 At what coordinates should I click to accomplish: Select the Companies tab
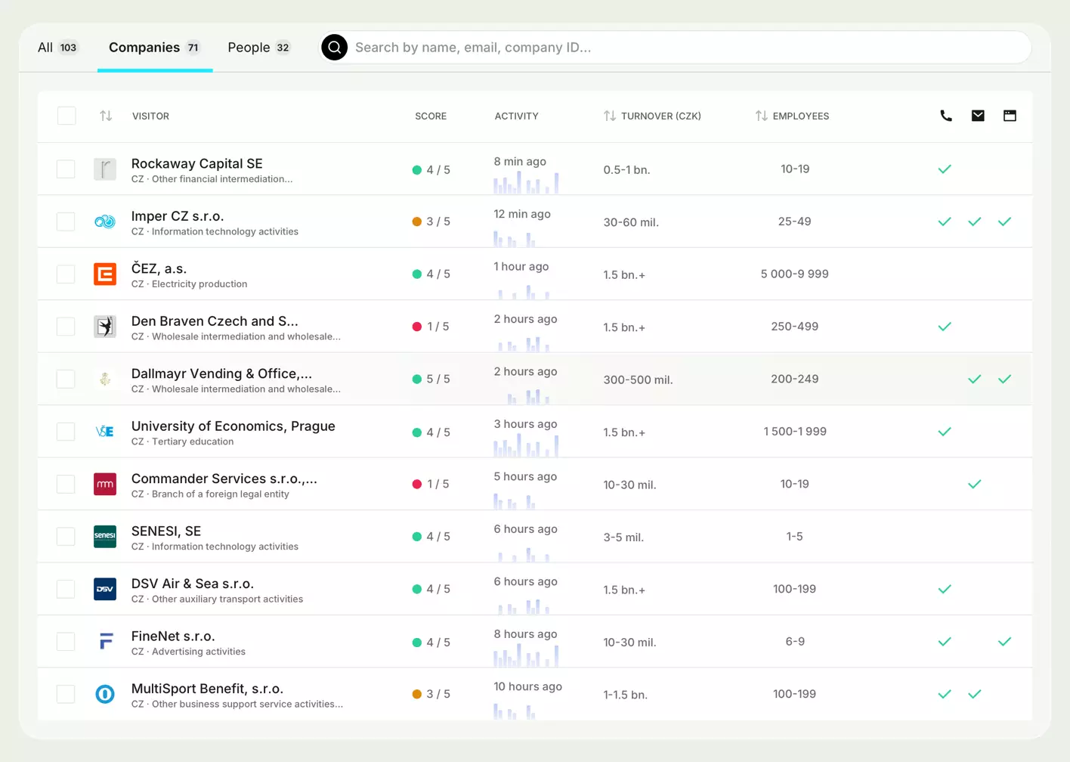click(155, 48)
